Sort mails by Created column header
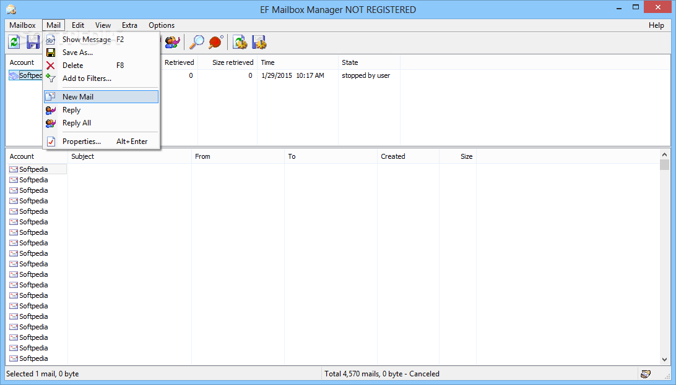Screen dimensions: 676x385 392,156
